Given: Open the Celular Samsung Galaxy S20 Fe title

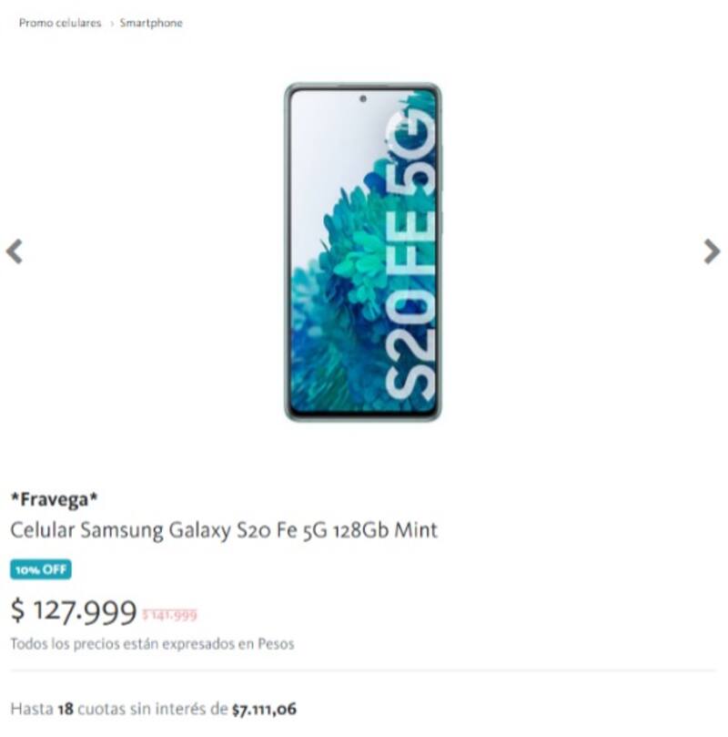Looking at the screenshot, I should (x=224, y=530).
